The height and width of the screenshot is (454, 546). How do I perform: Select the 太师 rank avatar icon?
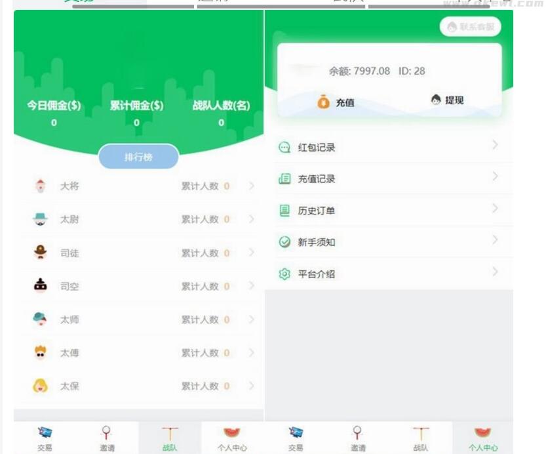41,319
